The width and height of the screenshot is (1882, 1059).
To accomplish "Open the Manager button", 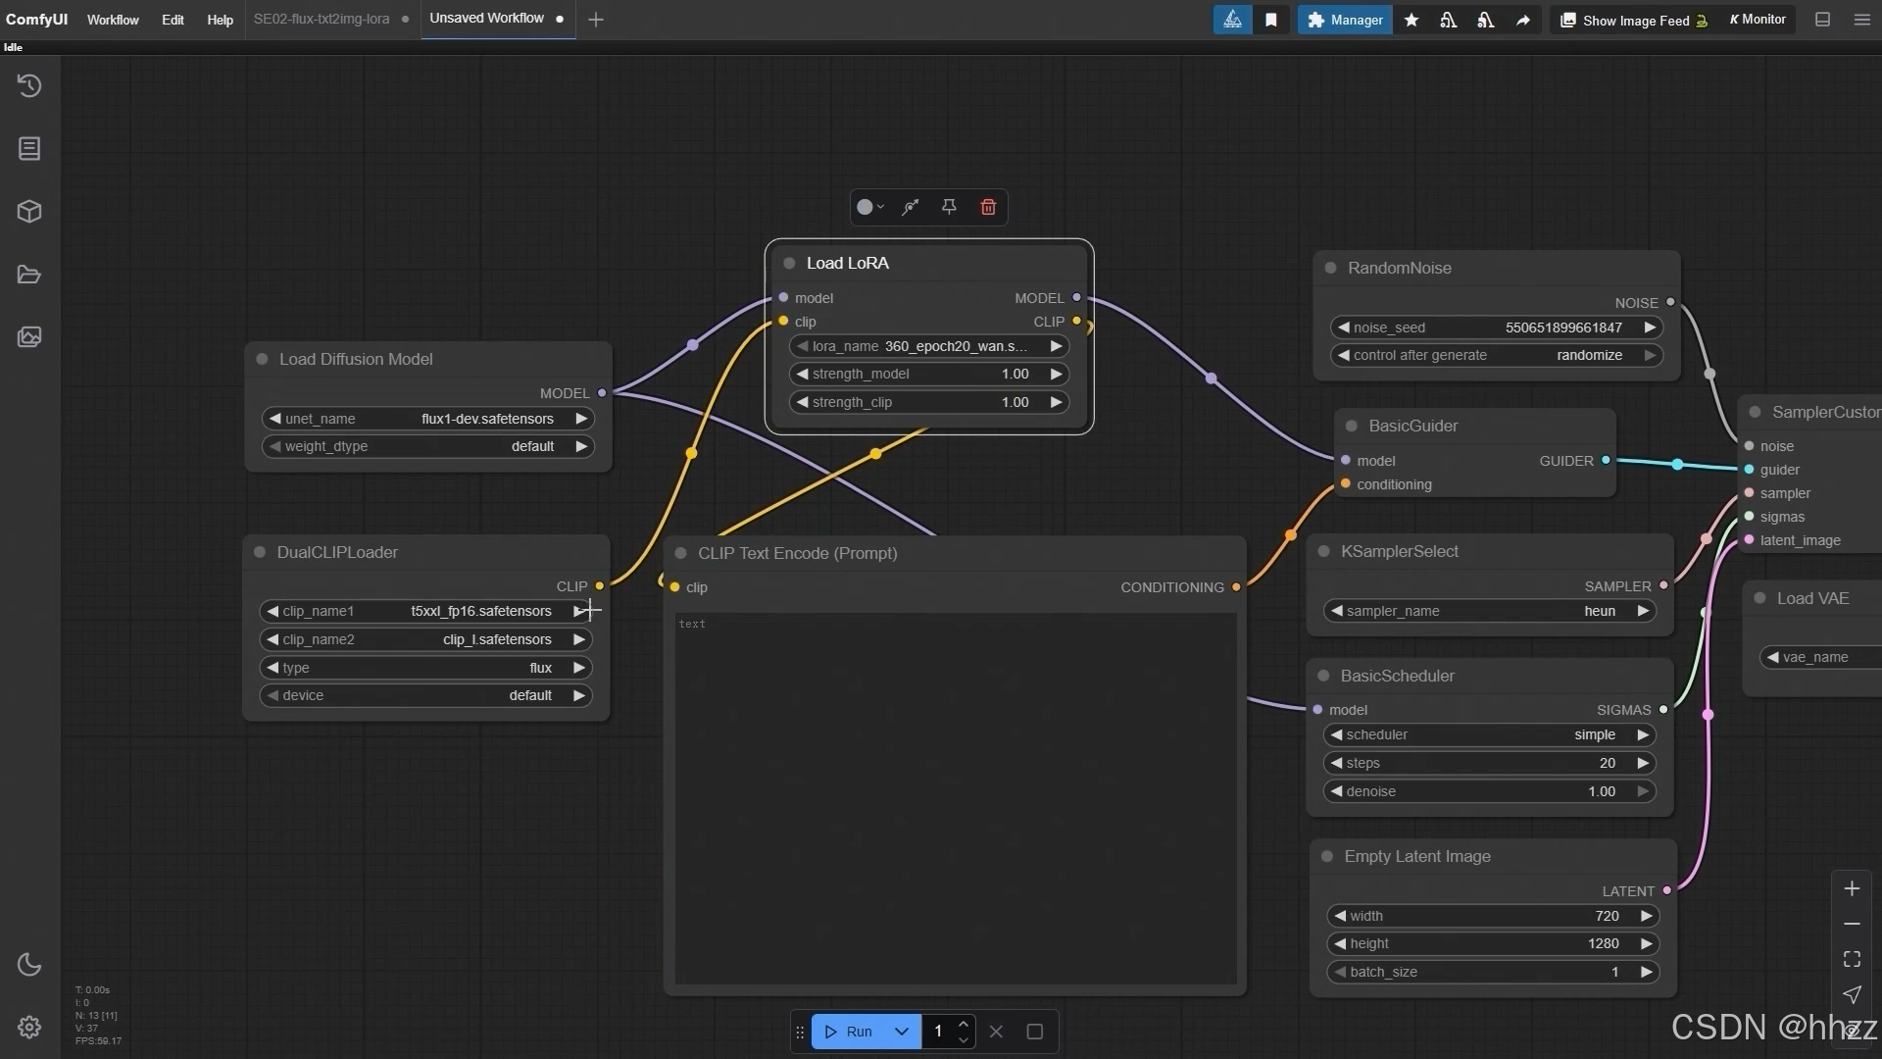I will click(x=1345, y=20).
